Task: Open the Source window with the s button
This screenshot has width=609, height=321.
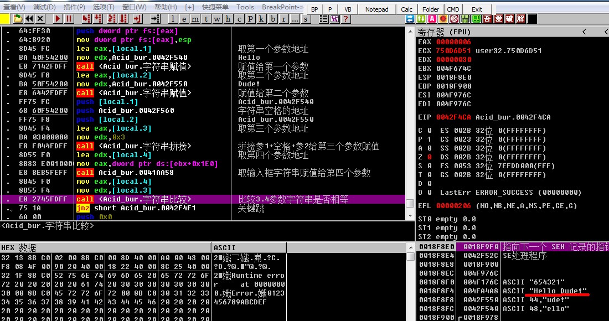Action: [306, 19]
